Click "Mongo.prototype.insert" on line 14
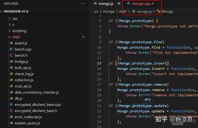This screenshot has height=128, width=198. (141, 69)
